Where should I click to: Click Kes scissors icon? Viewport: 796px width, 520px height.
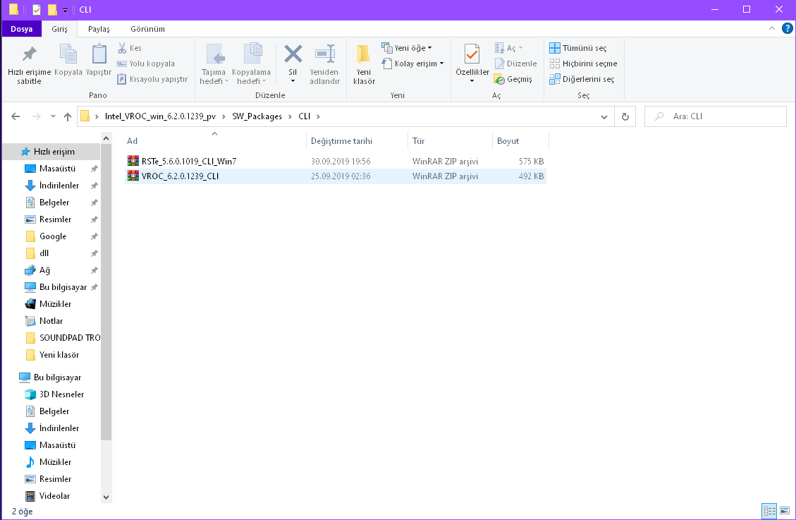122,48
